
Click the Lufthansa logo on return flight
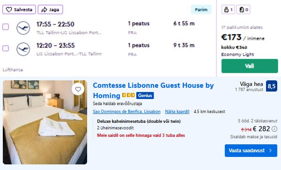[23, 49]
